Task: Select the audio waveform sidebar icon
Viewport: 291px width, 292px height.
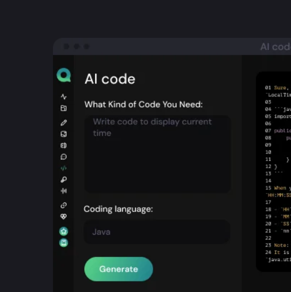Action: (64, 191)
